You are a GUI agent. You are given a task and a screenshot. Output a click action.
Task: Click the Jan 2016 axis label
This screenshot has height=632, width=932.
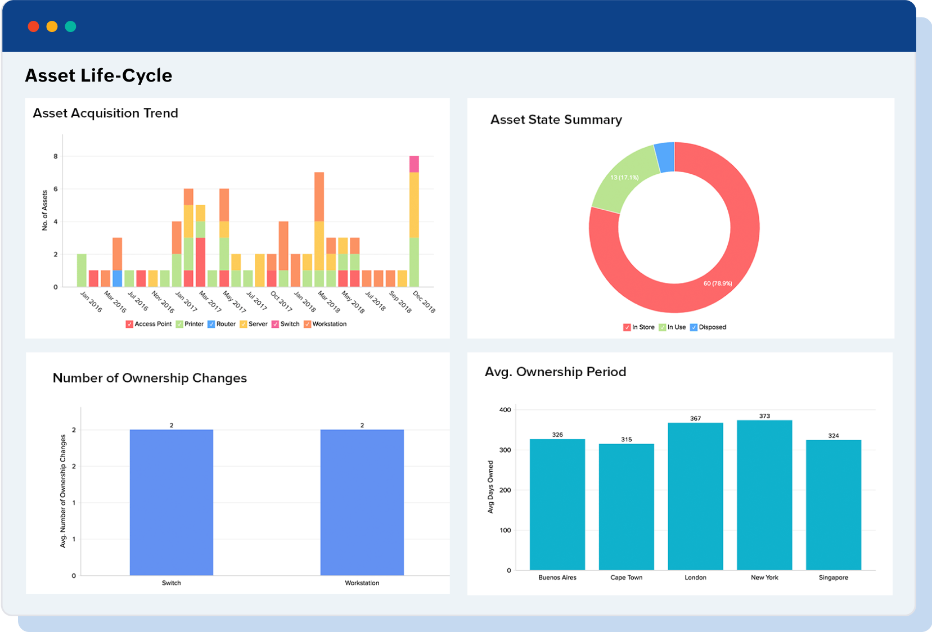(x=91, y=302)
